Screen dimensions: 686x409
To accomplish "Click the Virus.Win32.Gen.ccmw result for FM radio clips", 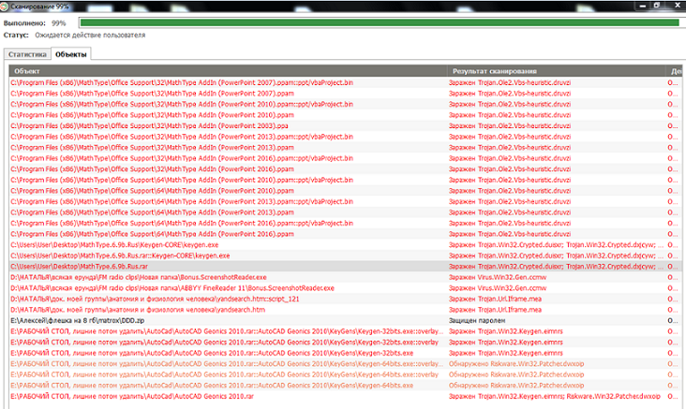I will [x=498, y=277].
